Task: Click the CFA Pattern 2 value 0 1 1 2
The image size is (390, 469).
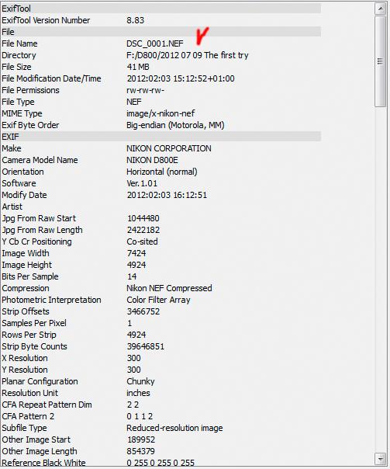Action: pos(140,417)
